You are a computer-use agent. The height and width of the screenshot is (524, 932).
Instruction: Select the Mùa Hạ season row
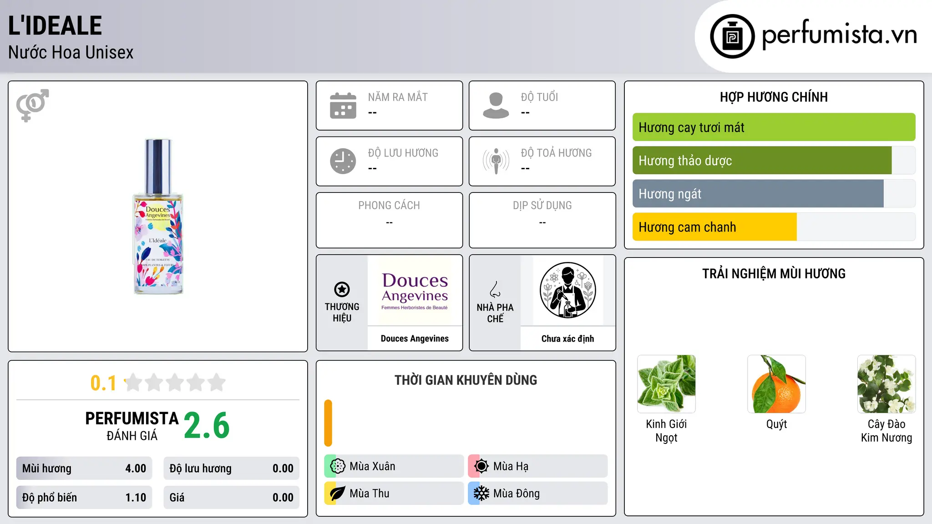click(538, 466)
